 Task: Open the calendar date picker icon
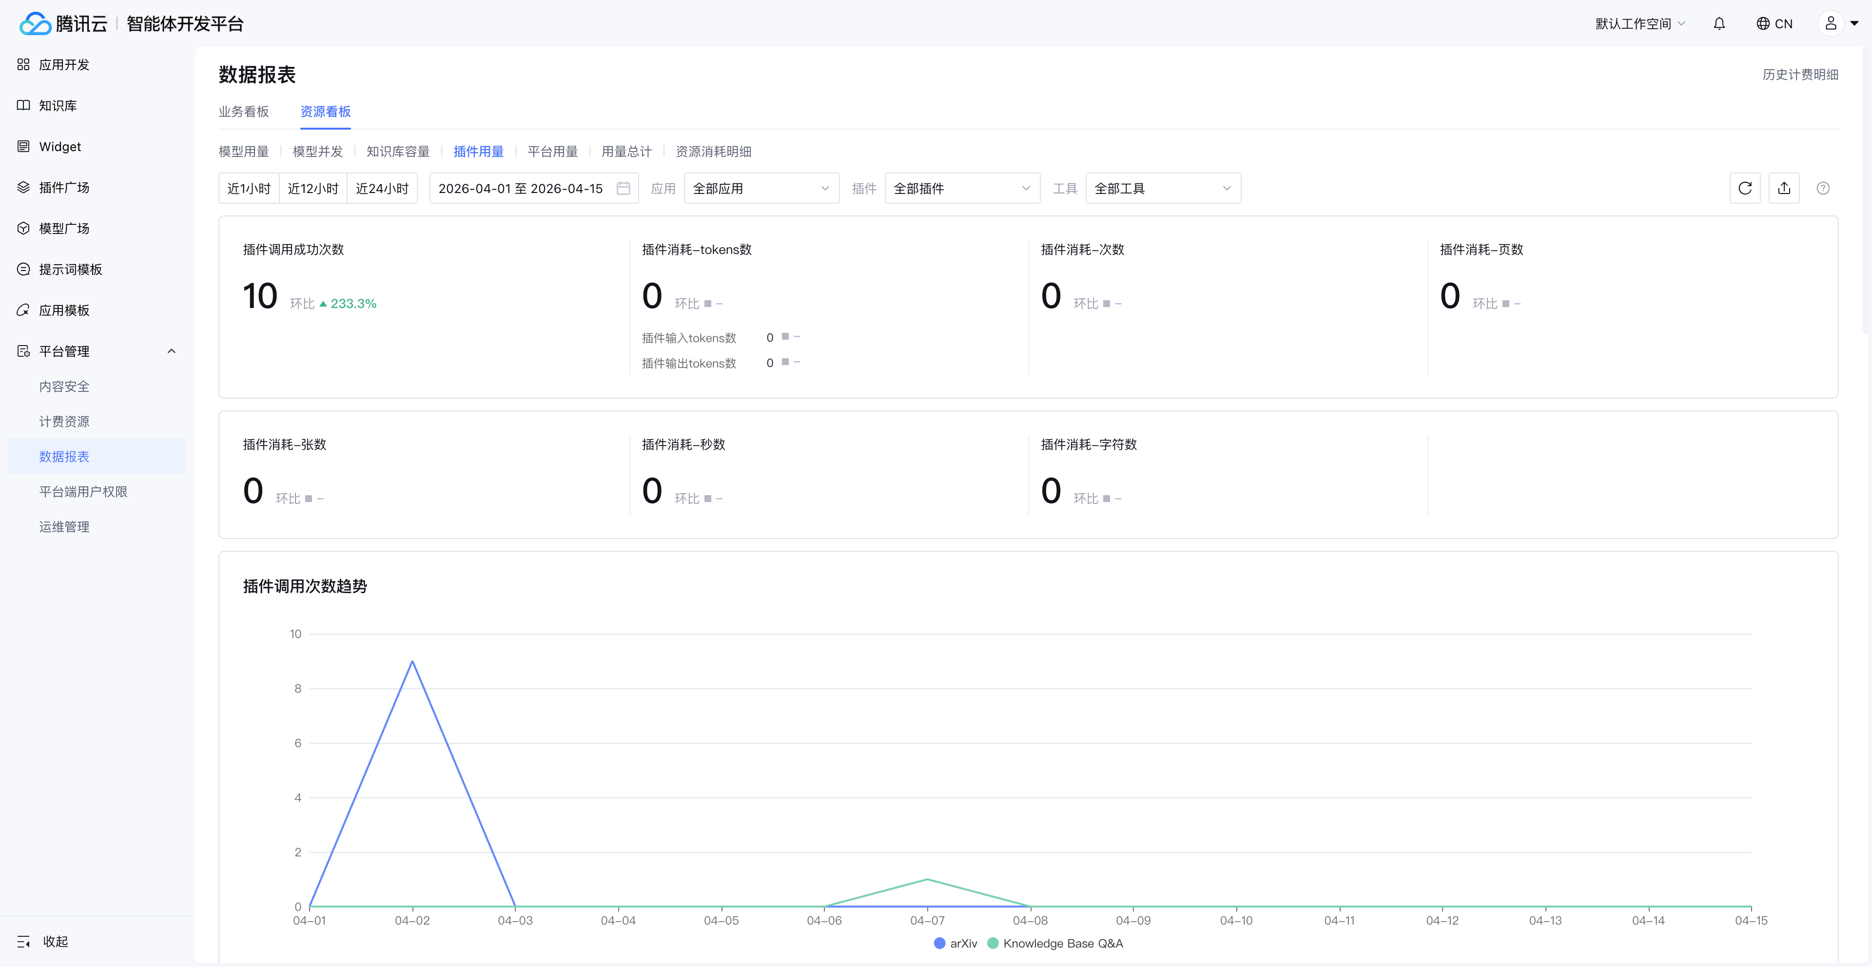click(x=623, y=188)
